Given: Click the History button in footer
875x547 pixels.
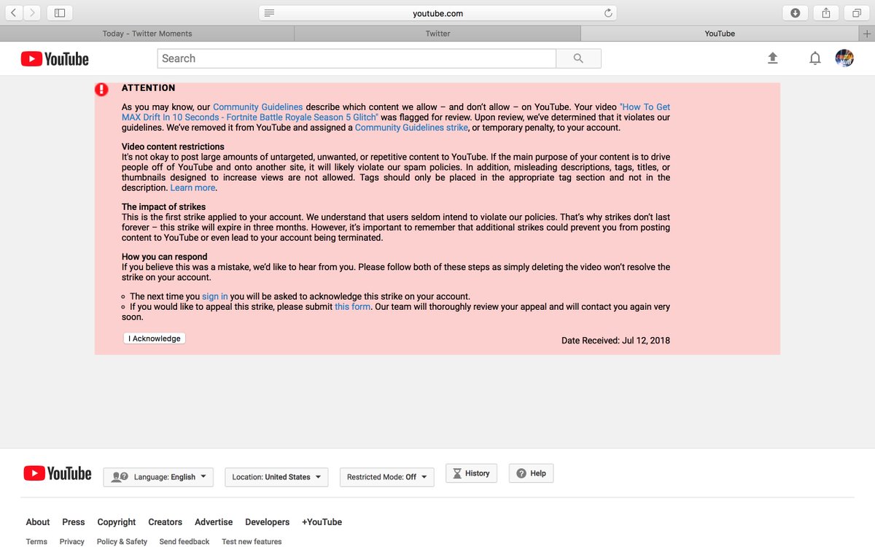Looking at the screenshot, I should click(x=471, y=473).
